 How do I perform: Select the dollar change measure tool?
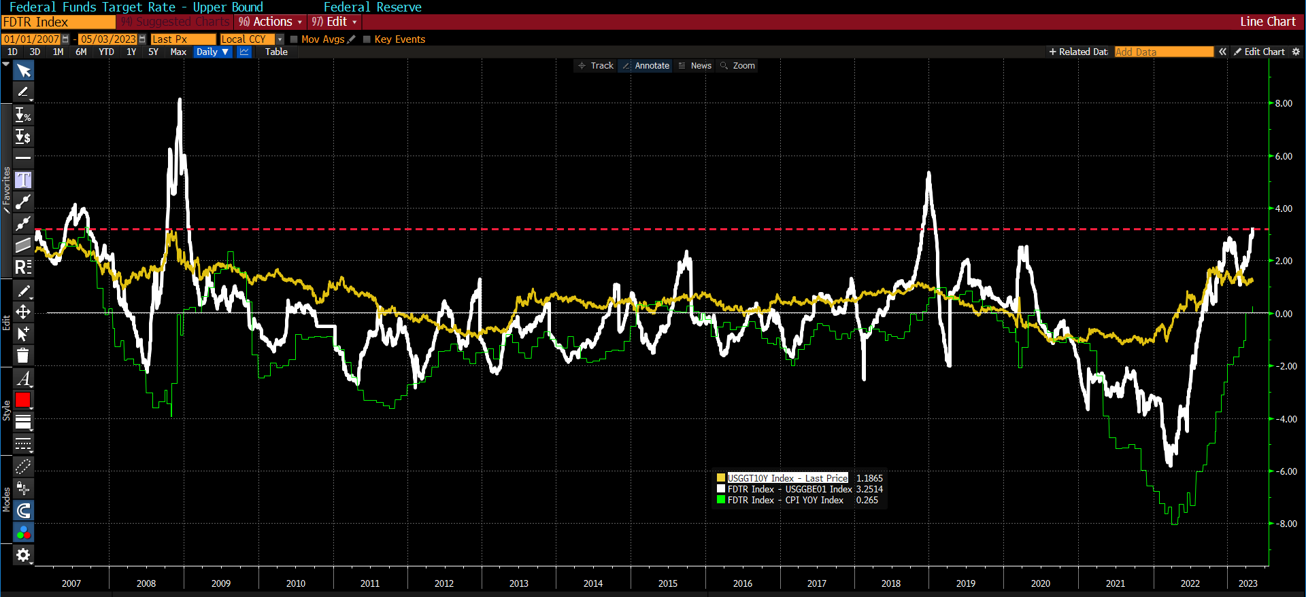pyautogui.click(x=23, y=137)
